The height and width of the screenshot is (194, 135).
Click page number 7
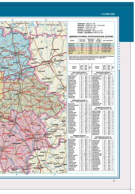(114, 181)
